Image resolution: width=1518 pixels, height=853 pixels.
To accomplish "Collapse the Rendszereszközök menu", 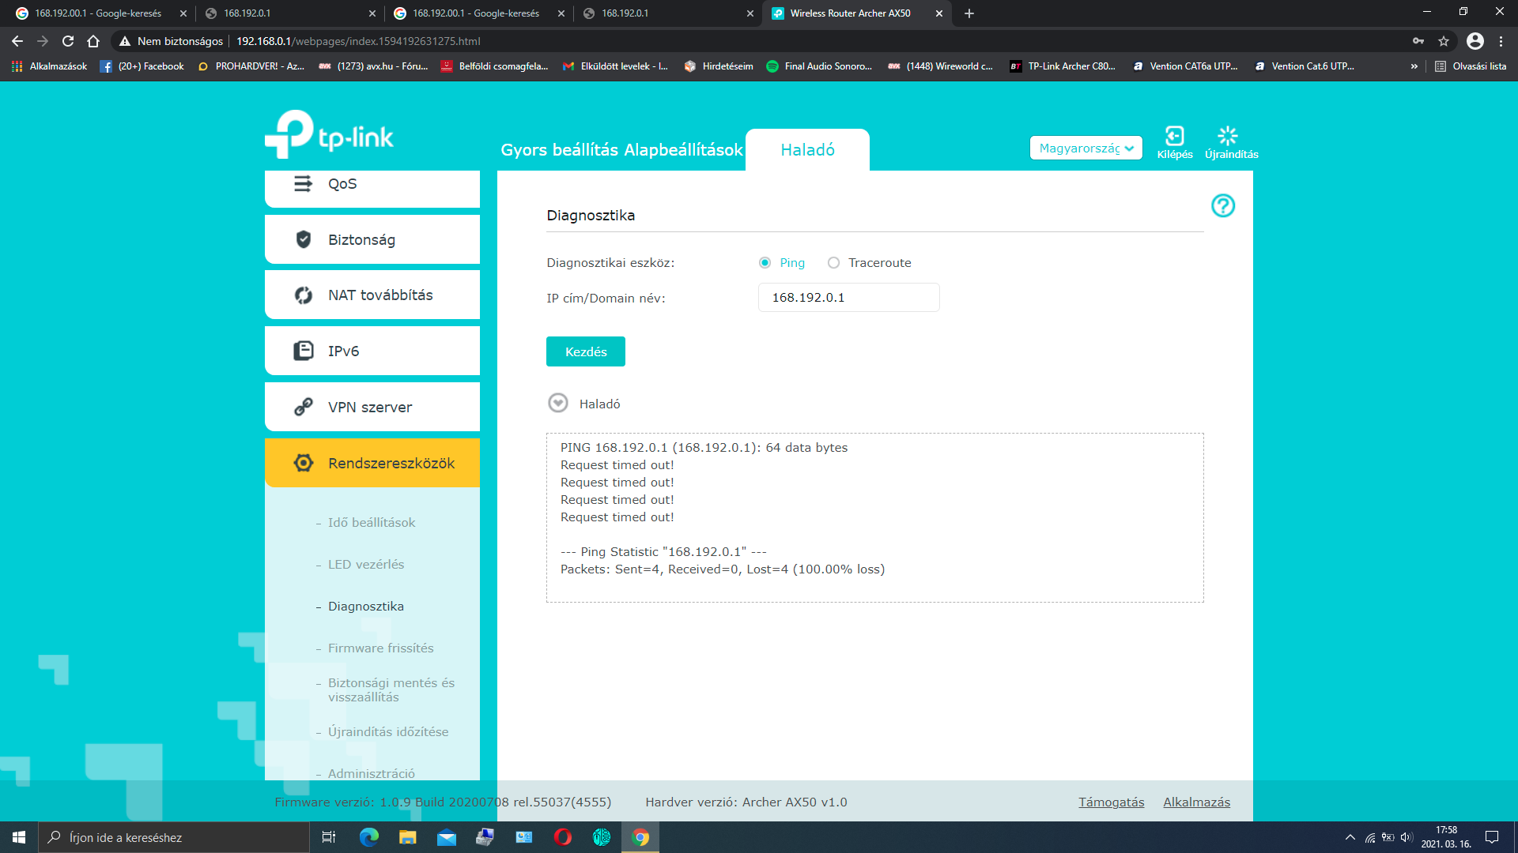I will coord(372,464).
